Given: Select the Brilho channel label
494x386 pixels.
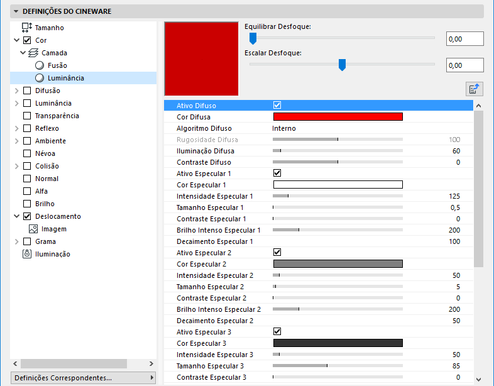Looking at the screenshot, I should point(45,204).
